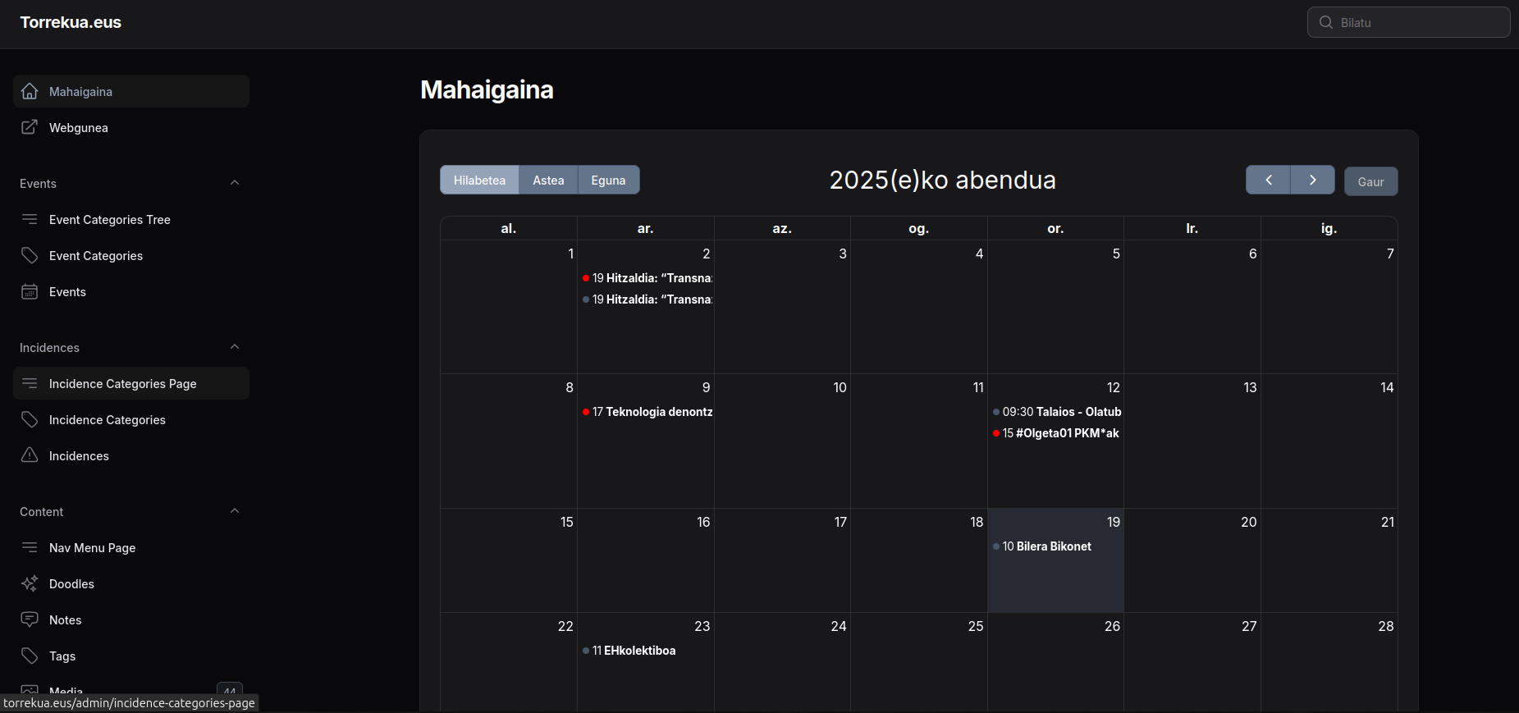Screen dimensions: 1519x713
Task: Click the Incidences warning triangle icon
Action: (x=30, y=455)
